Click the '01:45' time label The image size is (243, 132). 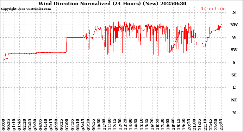[x=19, y=125]
